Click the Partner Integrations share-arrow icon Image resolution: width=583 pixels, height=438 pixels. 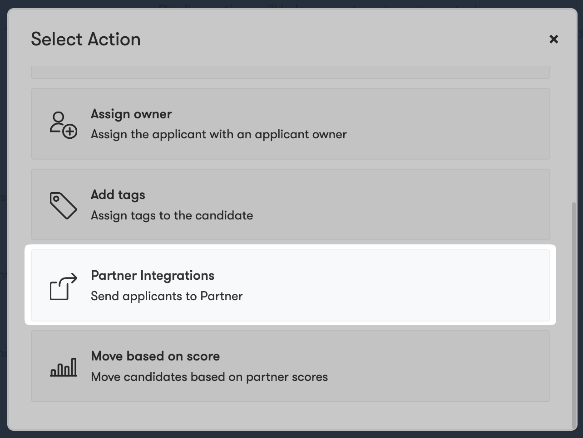coord(63,286)
